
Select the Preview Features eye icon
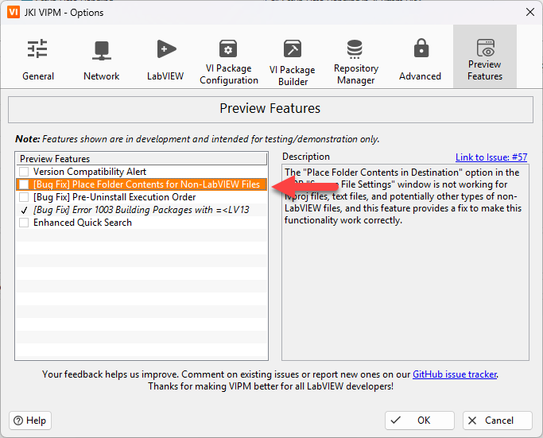click(x=484, y=48)
